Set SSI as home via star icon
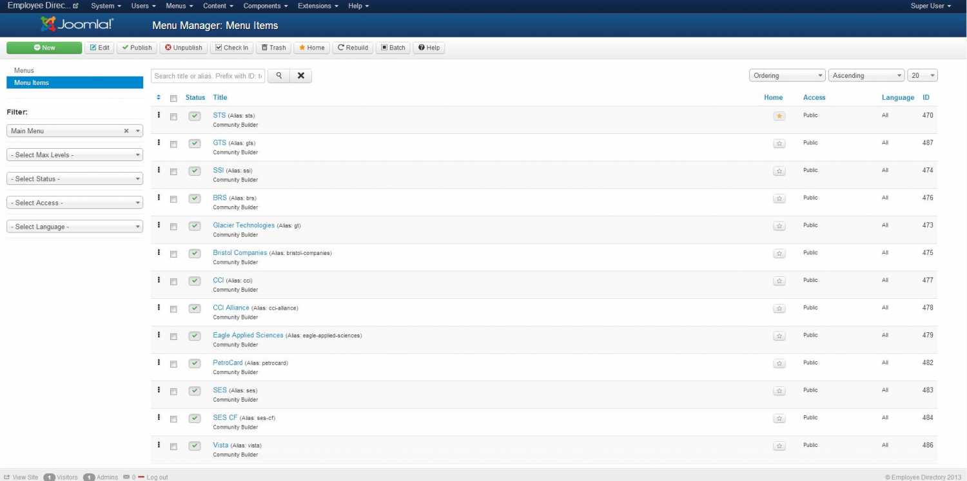Image resolution: width=967 pixels, height=481 pixels. pyautogui.click(x=779, y=171)
